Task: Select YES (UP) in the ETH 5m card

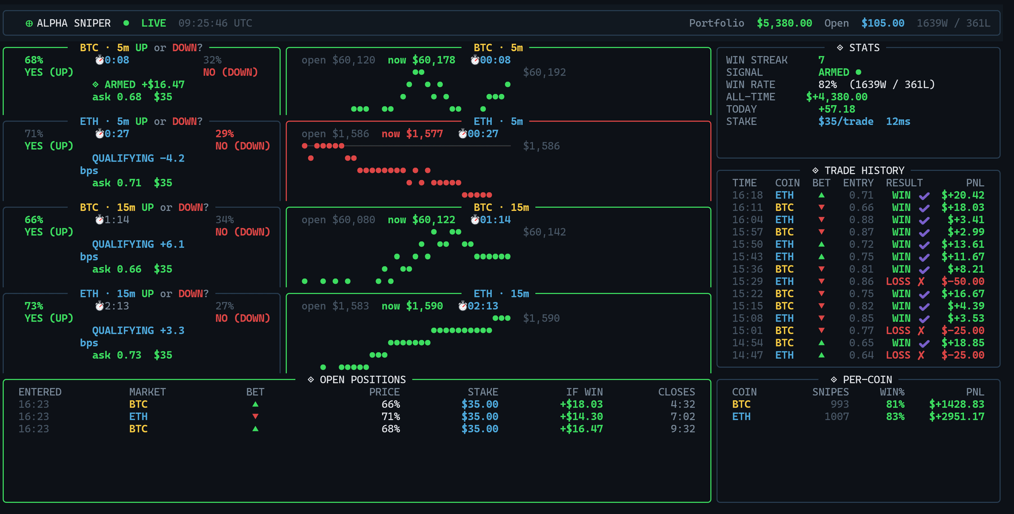Action: 49,146
